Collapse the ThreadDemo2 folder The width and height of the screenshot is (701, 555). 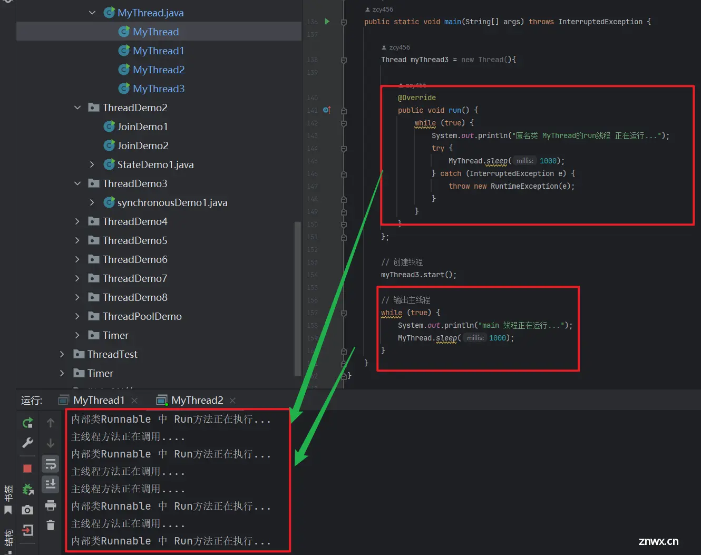click(x=77, y=108)
